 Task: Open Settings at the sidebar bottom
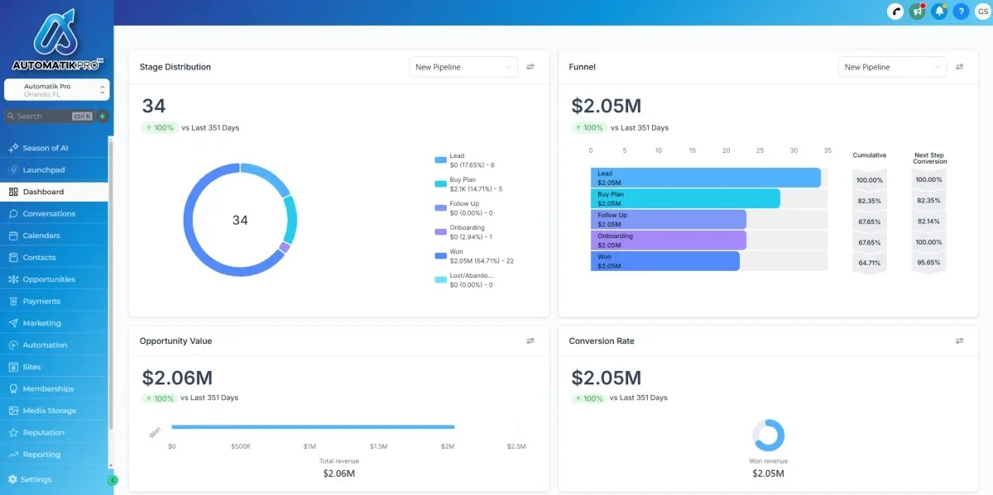pos(36,479)
